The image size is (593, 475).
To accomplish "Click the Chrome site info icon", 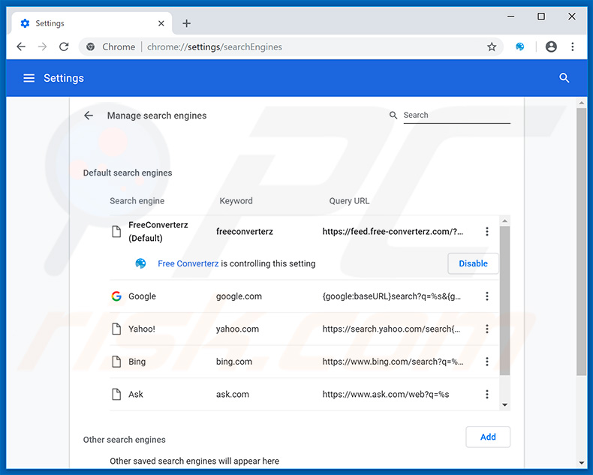I will (x=90, y=47).
